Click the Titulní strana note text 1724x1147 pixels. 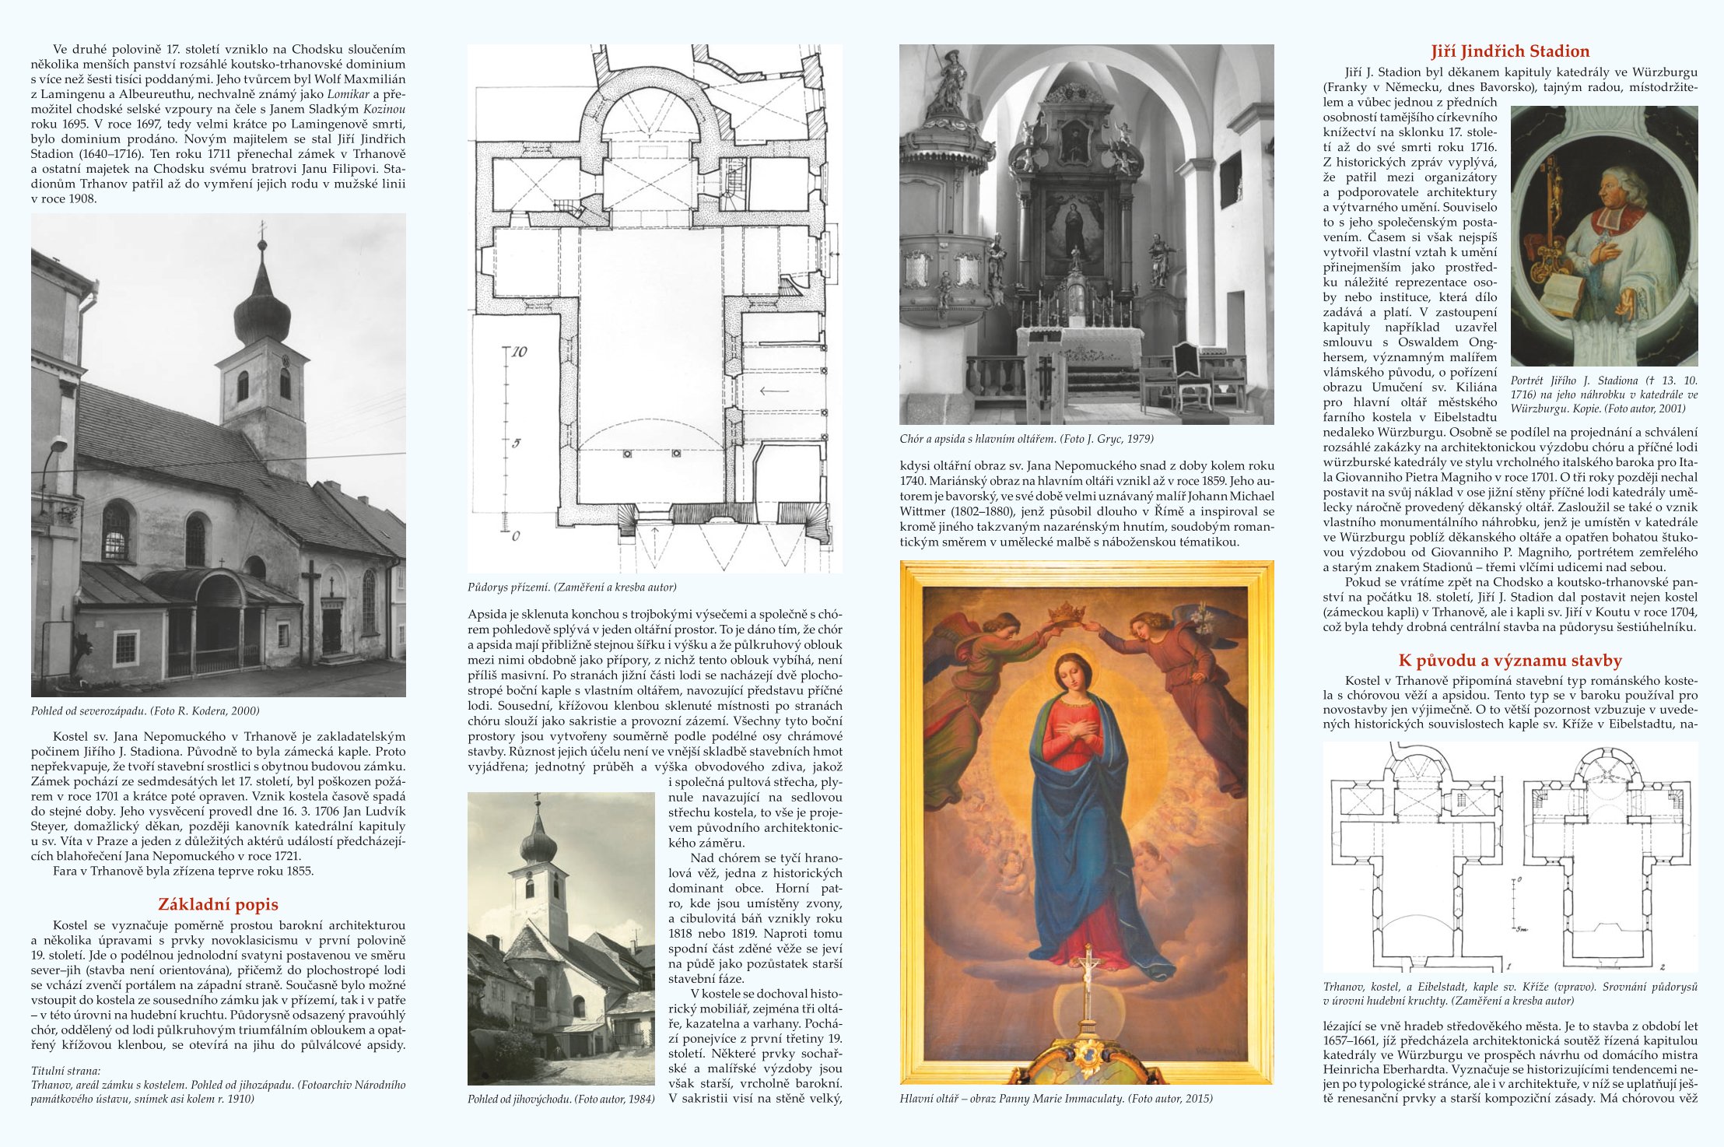(x=218, y=1085)
